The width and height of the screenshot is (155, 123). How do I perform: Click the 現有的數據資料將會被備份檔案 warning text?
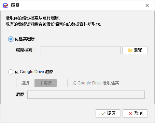coord(53,24)
